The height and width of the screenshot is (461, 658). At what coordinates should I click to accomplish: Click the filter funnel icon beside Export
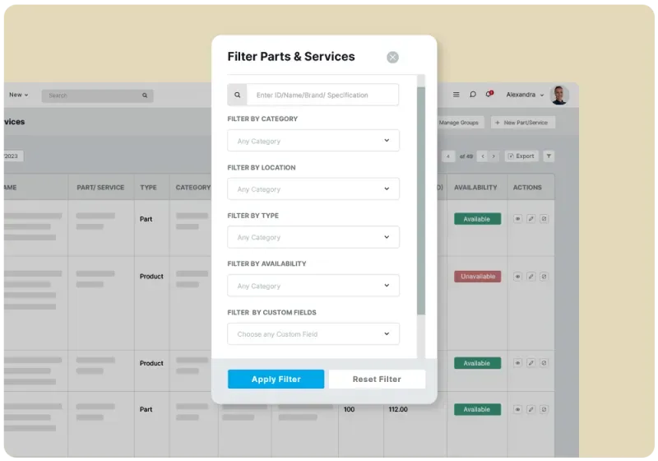(549, 156)
